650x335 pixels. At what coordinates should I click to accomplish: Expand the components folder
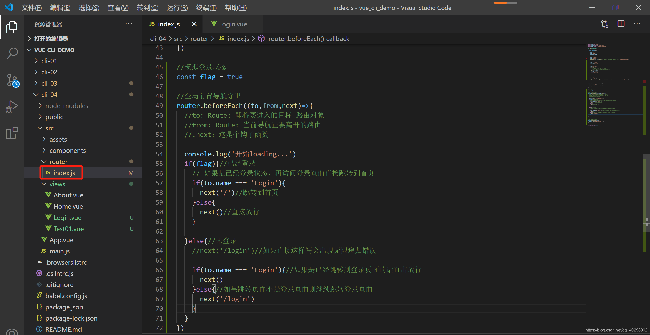point(44,150)
